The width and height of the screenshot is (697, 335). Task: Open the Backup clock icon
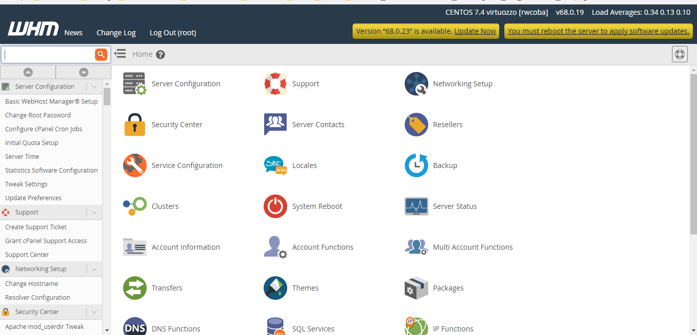click(416, 165)
